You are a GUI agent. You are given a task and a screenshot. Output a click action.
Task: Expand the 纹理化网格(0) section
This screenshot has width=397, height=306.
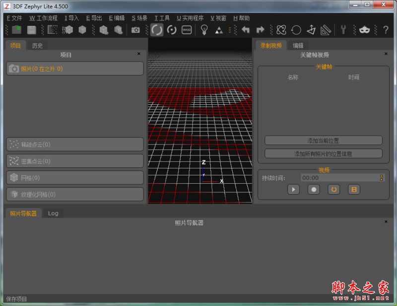click(75, 194)
